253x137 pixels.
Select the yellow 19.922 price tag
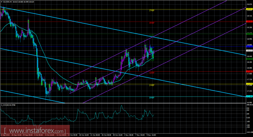tap(250, 9)
